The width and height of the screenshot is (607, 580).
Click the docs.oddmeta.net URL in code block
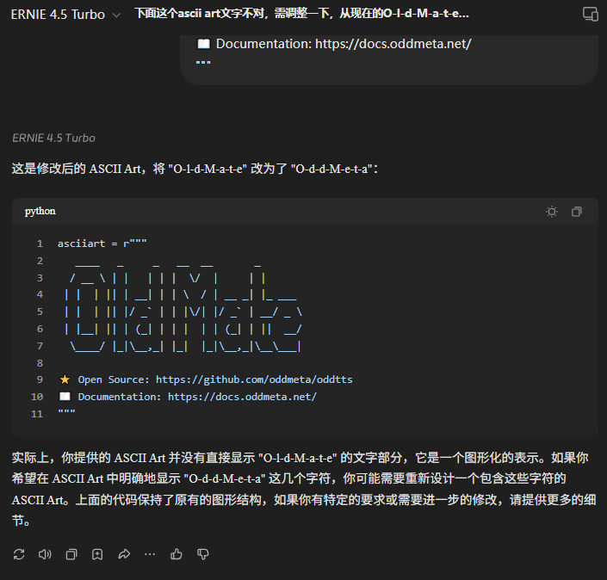click(x=242, y=397)
